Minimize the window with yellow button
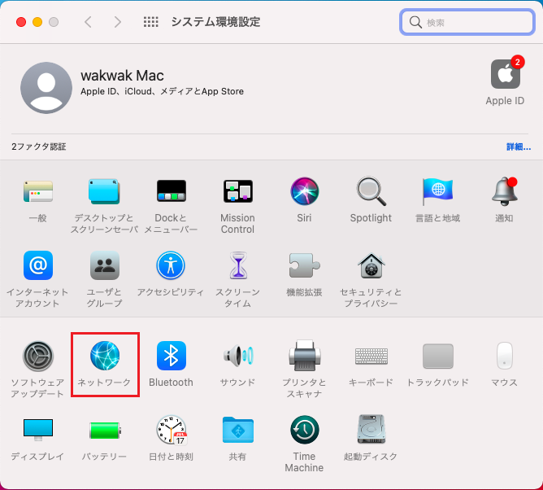543x490 pixels. coord(37,22)
